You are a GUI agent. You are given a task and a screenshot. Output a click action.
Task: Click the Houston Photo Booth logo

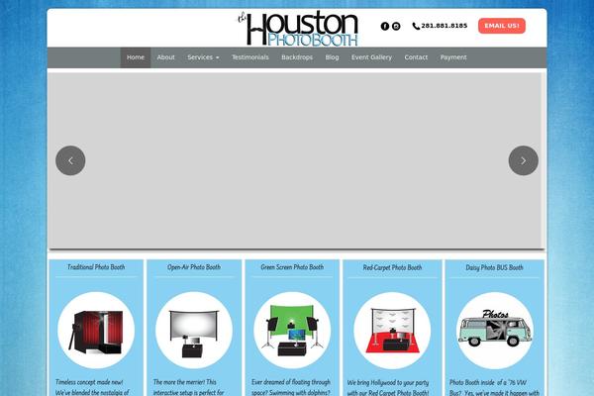[x=298, y=29]
